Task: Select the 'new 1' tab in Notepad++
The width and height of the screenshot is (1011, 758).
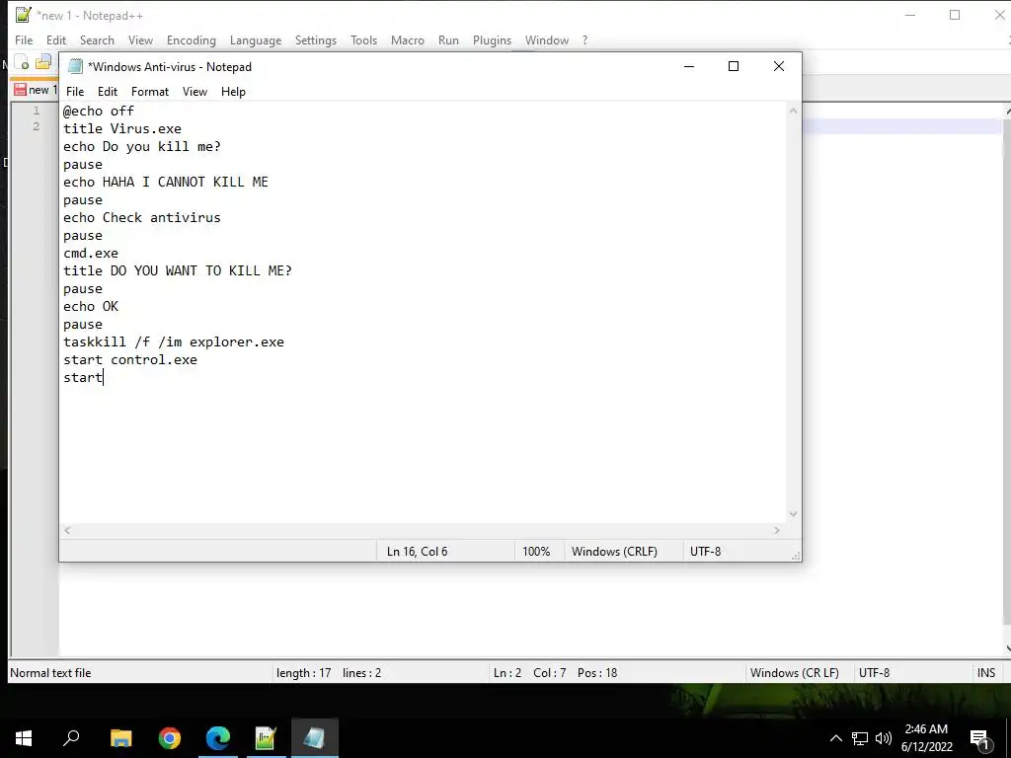Action: [36, 90]
